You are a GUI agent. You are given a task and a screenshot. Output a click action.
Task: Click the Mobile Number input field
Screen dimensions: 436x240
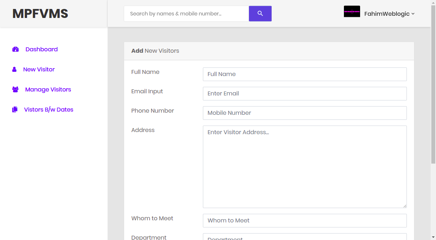pos(305,113)
